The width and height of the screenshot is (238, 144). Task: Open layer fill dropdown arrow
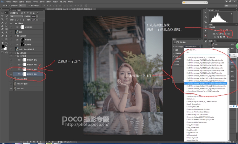[37, 20]
